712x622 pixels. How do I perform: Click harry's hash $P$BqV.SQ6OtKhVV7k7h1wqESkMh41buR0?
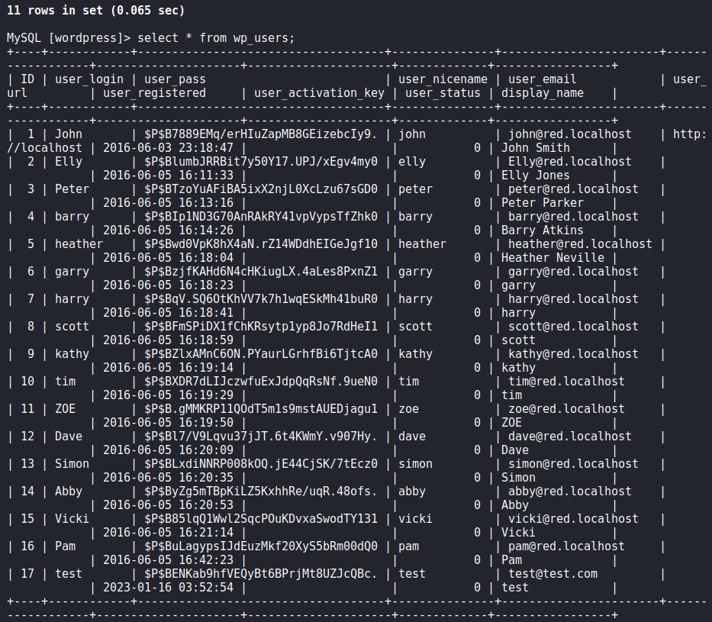[x=261, y=299]
